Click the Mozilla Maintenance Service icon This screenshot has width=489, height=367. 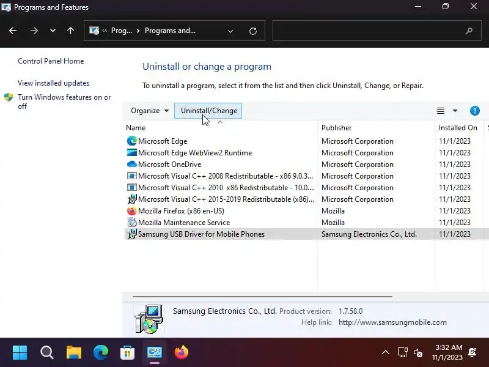(x=131, y=223)
